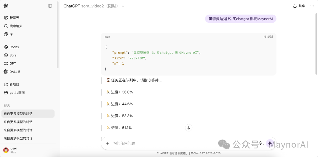Create a new project via 新项目
The image size is (318, 157).
point(28,84)
